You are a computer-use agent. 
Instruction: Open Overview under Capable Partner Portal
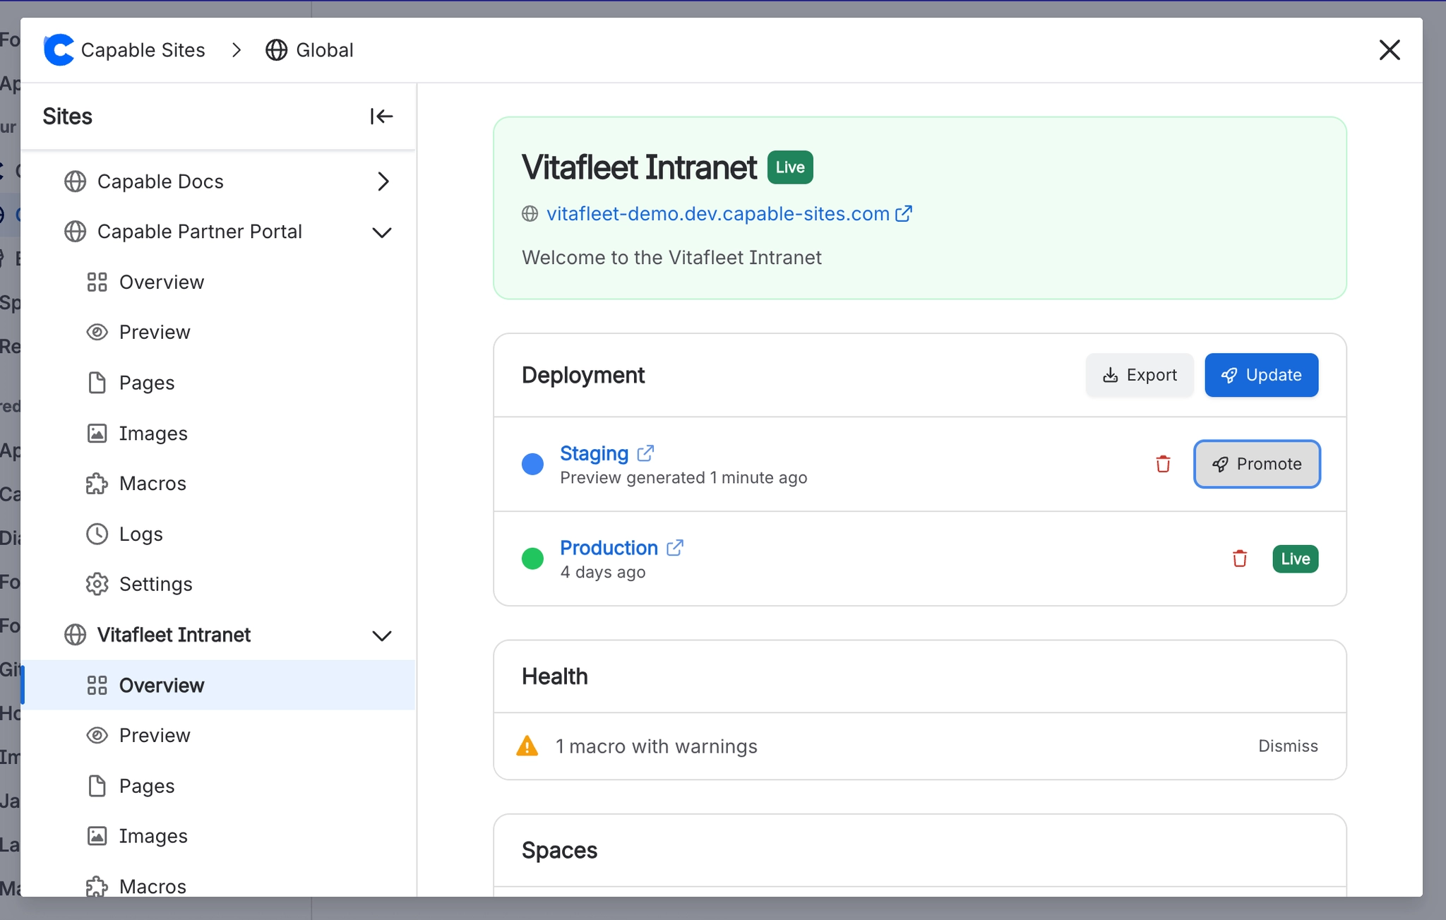click(218, 282)
